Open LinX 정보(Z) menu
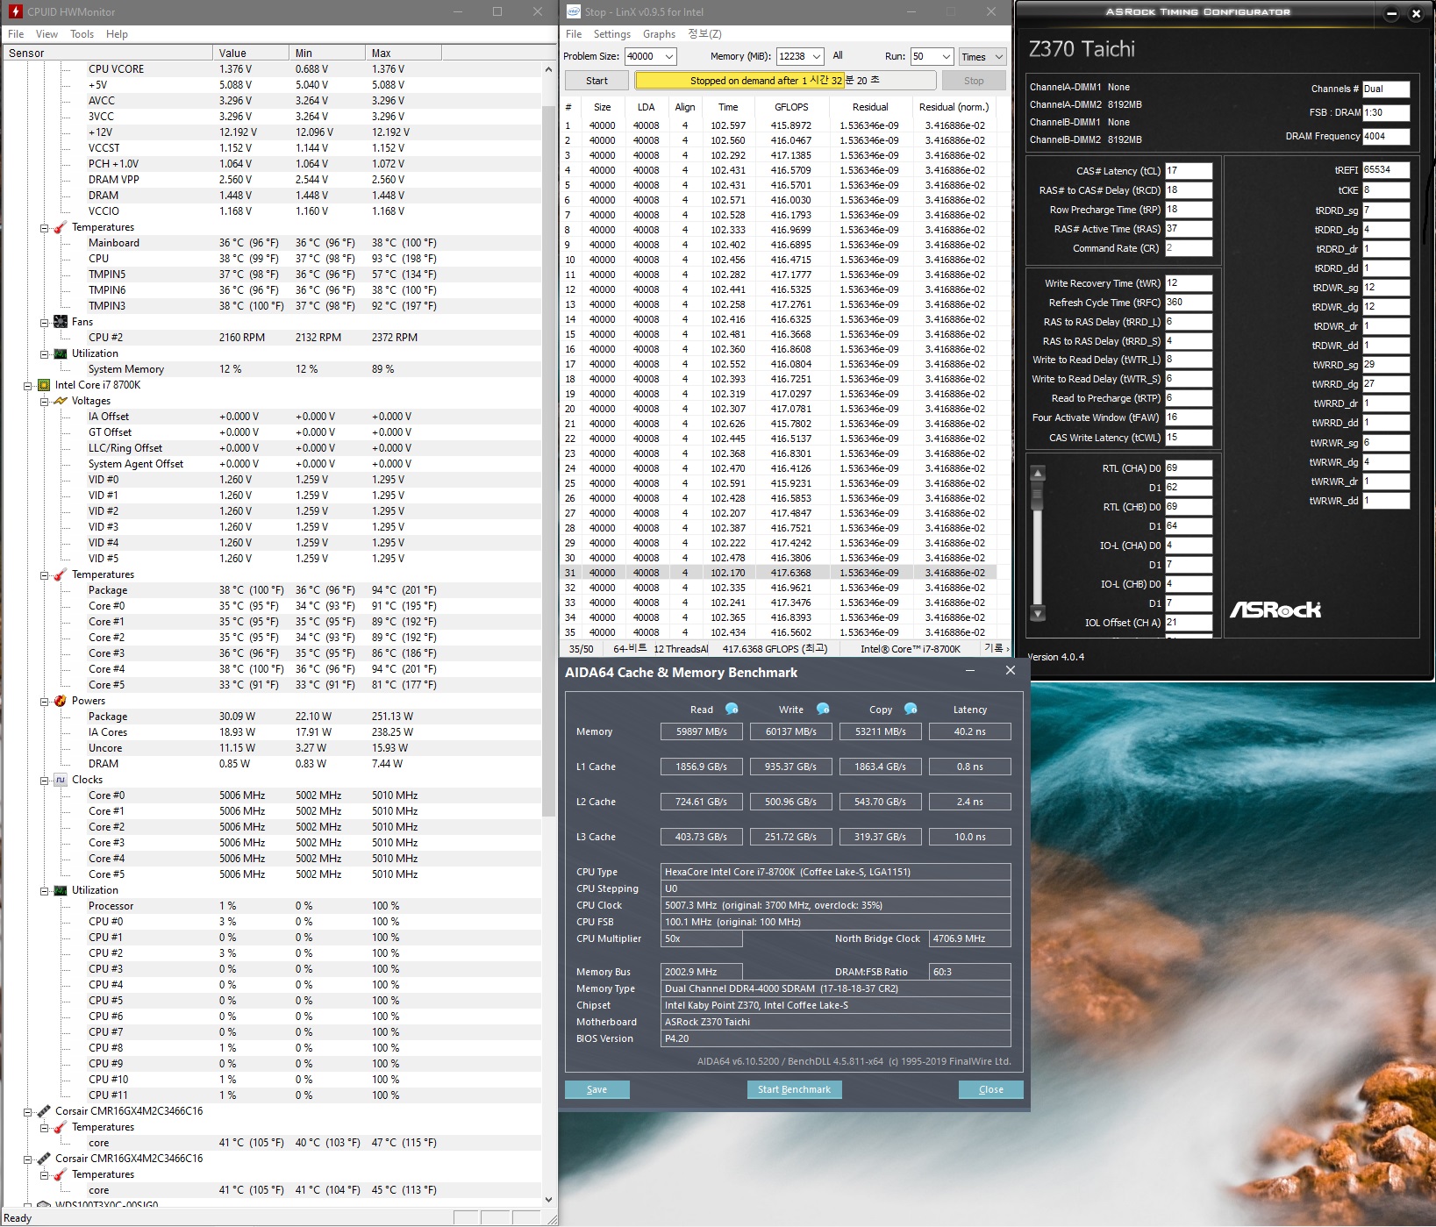1436x1227 pixels. point(704,34)
